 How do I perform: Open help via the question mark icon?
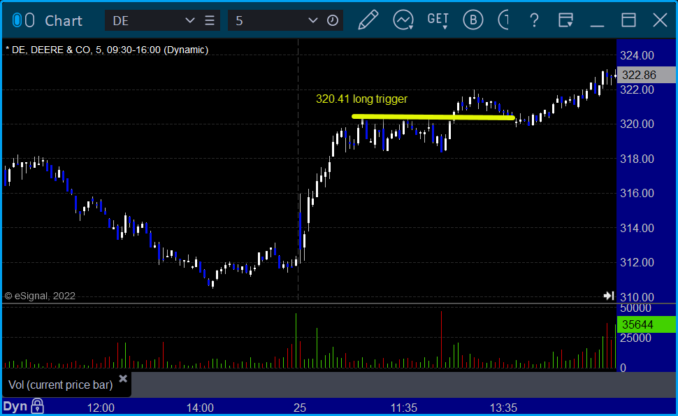coord(535,20)
